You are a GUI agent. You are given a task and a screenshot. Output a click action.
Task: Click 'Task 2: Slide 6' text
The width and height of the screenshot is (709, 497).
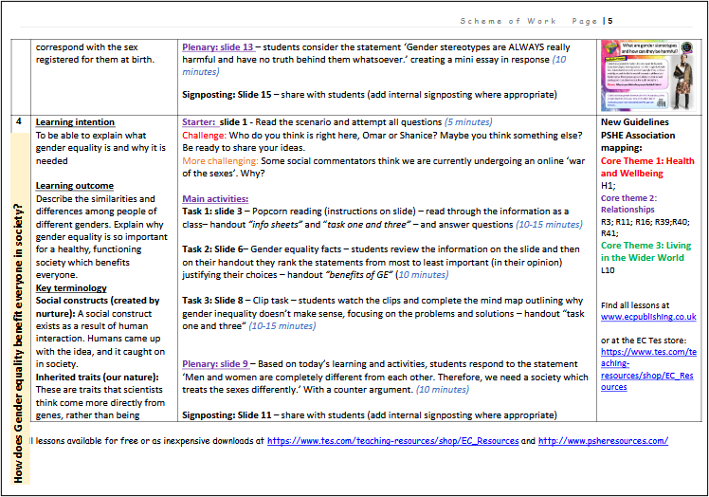click(212, 249)
